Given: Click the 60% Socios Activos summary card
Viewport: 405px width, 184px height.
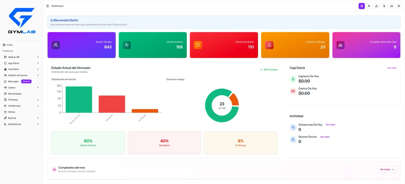Looking at the screenshot, I should click(x=88, y=142).
